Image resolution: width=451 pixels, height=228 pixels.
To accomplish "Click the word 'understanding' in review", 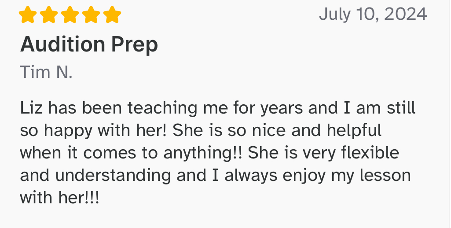I will (x=113, y=175).
